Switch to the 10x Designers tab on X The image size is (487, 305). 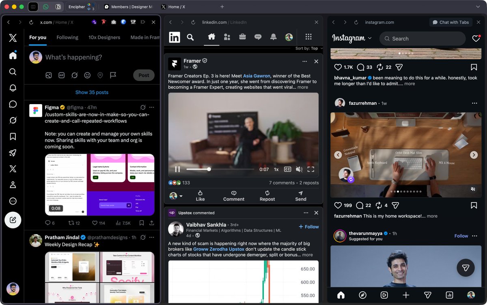click(x=104, y=37)
